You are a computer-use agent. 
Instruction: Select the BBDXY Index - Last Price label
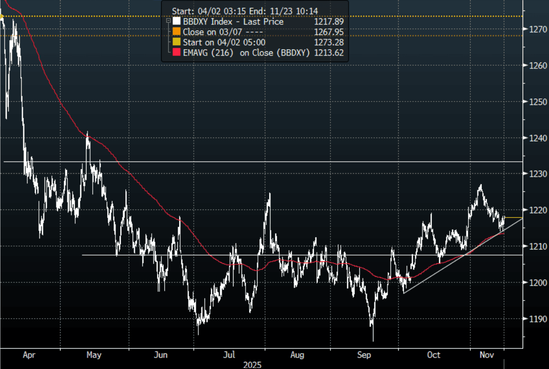click(x=233, y=22)
